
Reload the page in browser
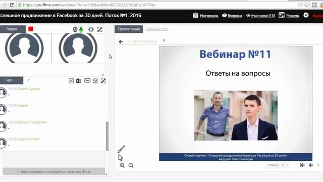(x=12, y=5)
